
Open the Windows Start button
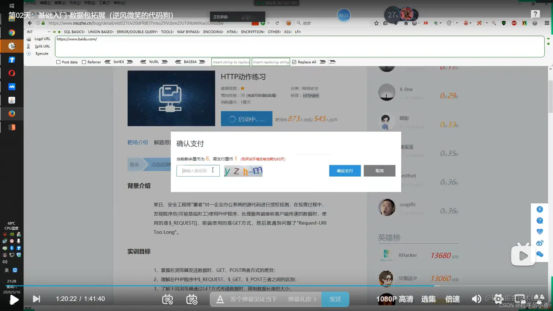pyautogui.click(x=12, y=6)
